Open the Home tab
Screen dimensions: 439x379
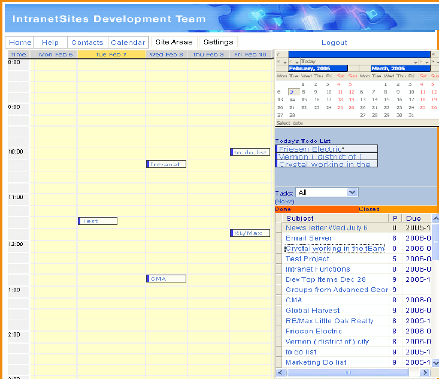point(20,43)
